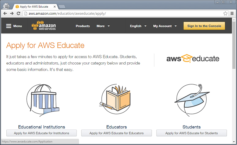Click the aws educate logo

point(193,58)
